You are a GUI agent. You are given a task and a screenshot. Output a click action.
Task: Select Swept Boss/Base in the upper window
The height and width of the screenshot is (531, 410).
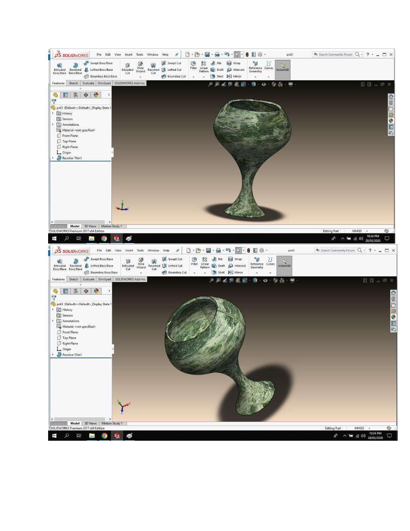[x=98, y=63]
